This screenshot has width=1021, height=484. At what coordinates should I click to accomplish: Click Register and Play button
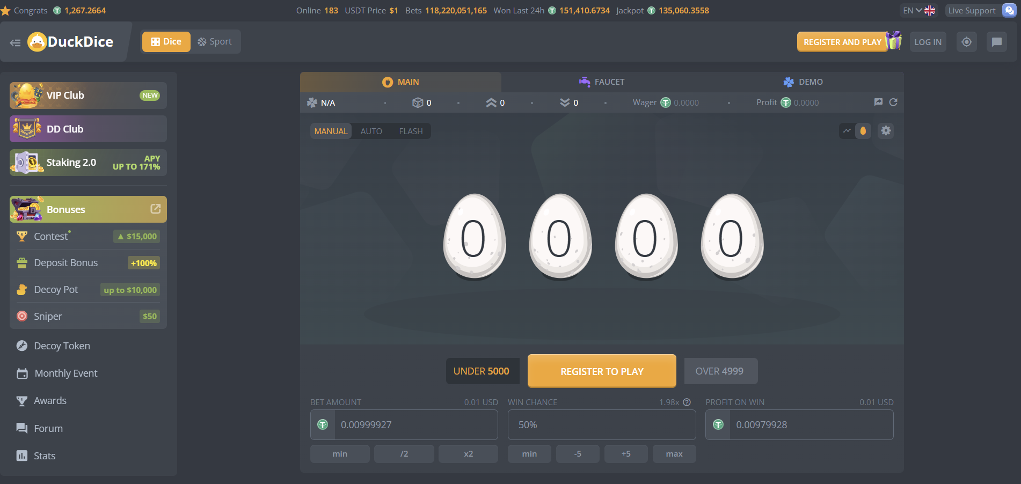842,42
